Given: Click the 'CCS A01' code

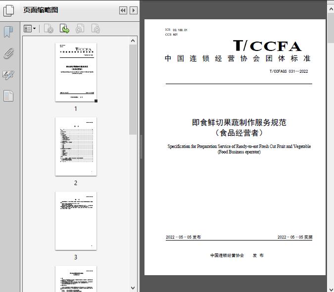Looking at the screenshot, I should point(171,35).
